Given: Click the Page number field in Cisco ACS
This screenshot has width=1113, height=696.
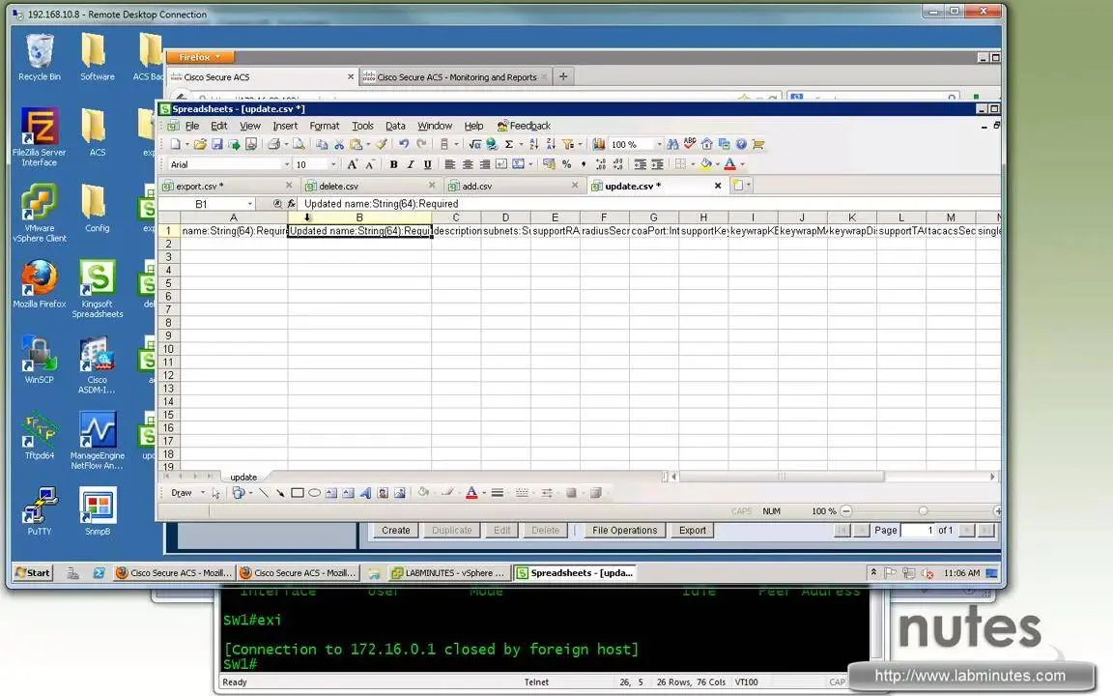Looking at the screenshot, I should coord(919,530).
